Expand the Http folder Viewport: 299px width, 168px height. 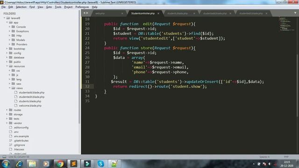click(x=9, y=35)
